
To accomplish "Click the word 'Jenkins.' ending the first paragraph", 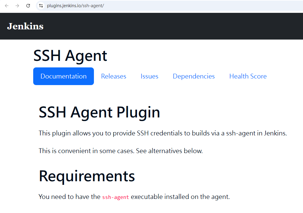I will click(275, 133).
